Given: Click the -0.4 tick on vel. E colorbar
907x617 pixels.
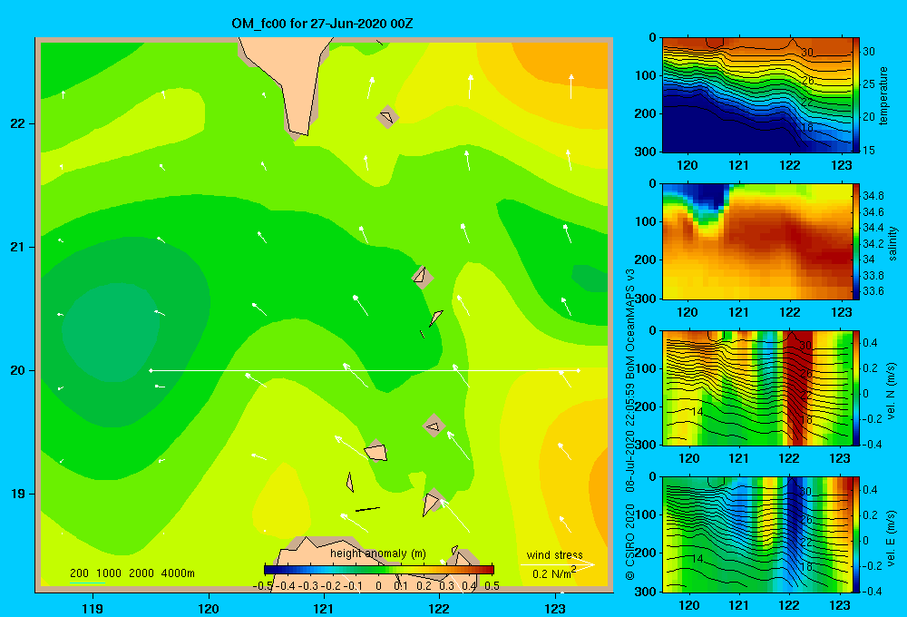Looking at the screenshot, I should (872, 591).
